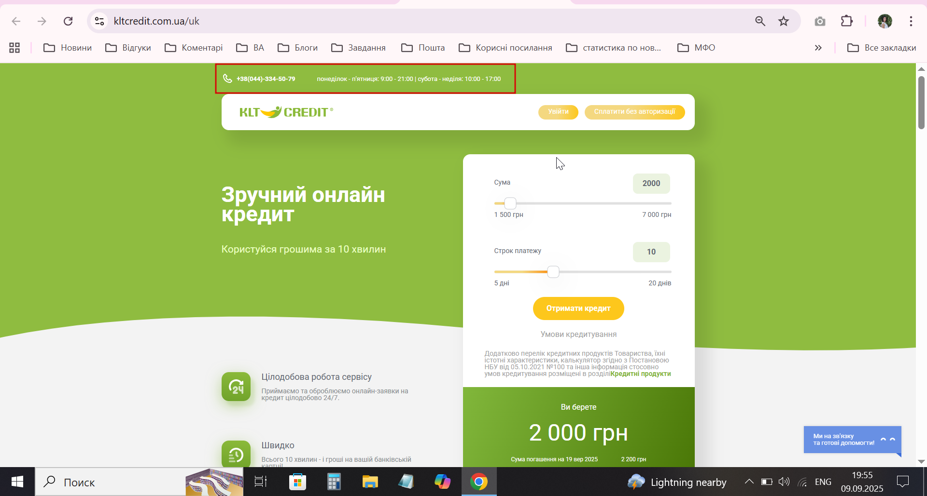
Task: Click the Увійти login button
Action: coord(558,112)
